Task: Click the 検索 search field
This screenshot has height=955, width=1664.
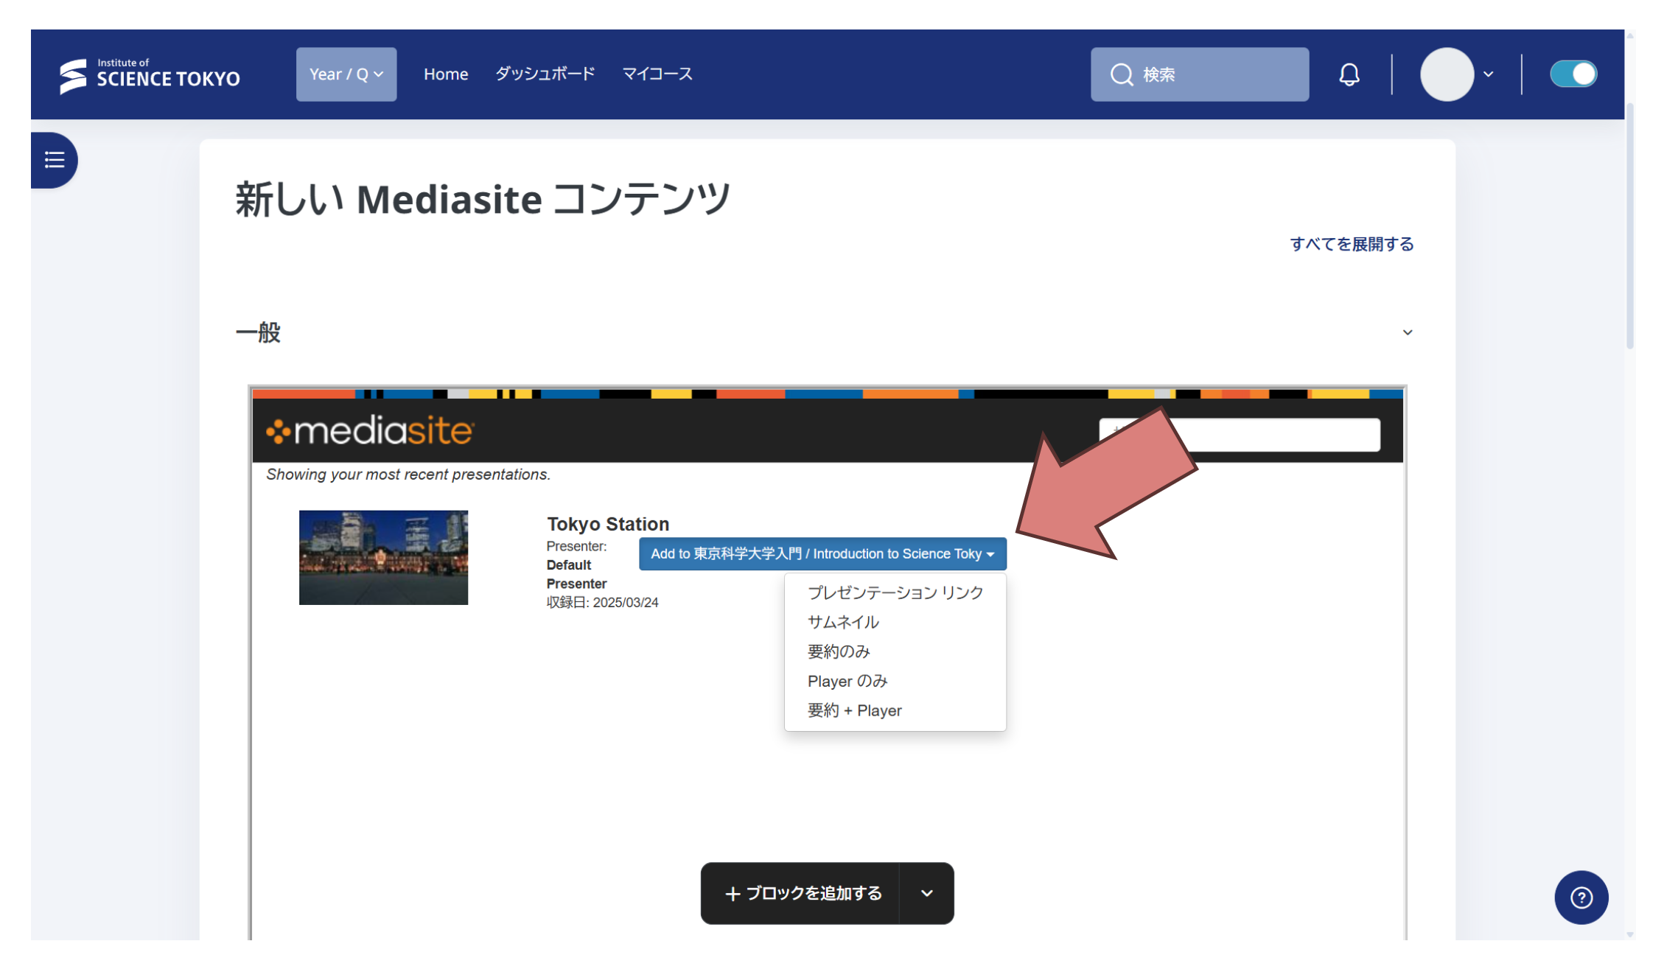Action: 1200,74
